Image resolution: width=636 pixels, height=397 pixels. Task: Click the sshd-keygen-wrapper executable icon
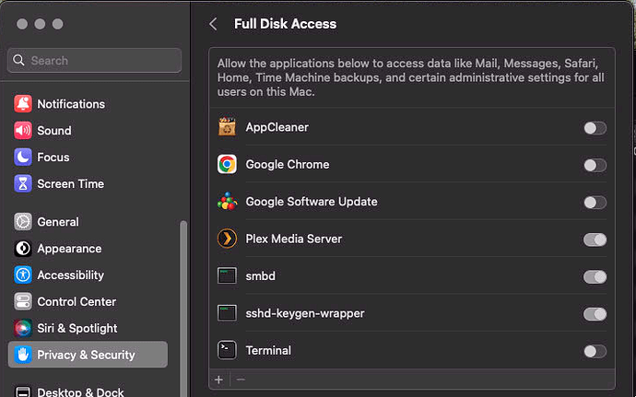[x=227, y=313]
